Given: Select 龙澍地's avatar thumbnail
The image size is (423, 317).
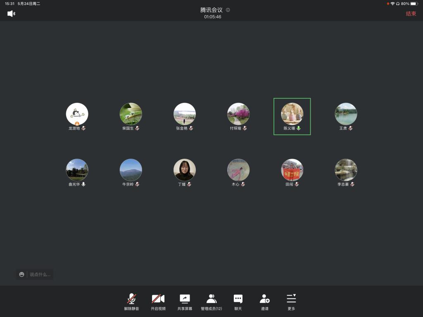Looking at the screenshot, I should tap(77, 114).
